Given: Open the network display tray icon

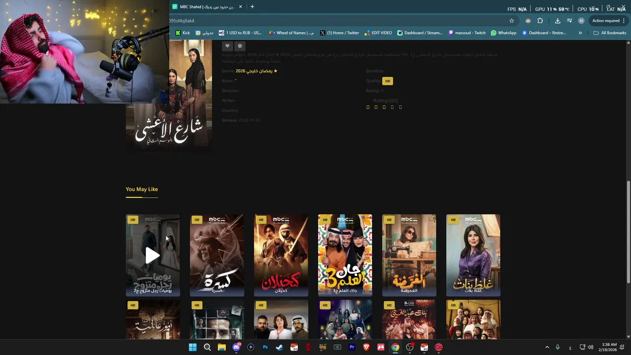Looking at the screenshot, I should coord(582,347).
